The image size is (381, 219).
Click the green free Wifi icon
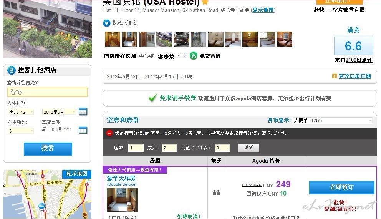pyautogui.click(x=194, y=56)
